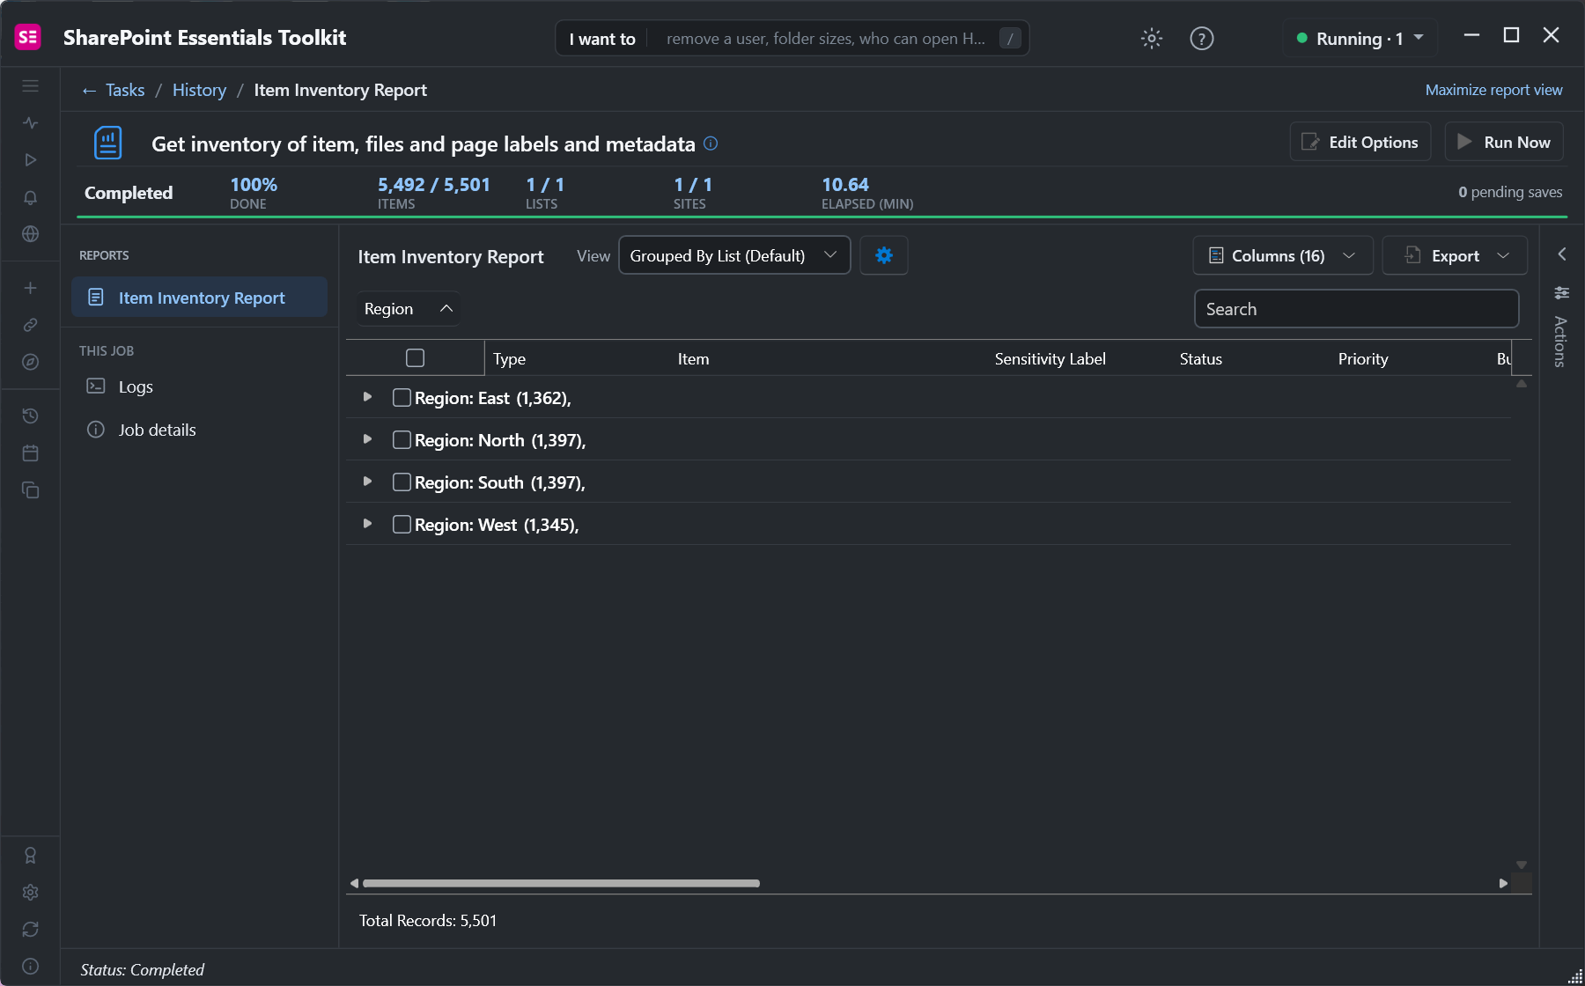Click the Run Now button

(x=1504, y=142)
